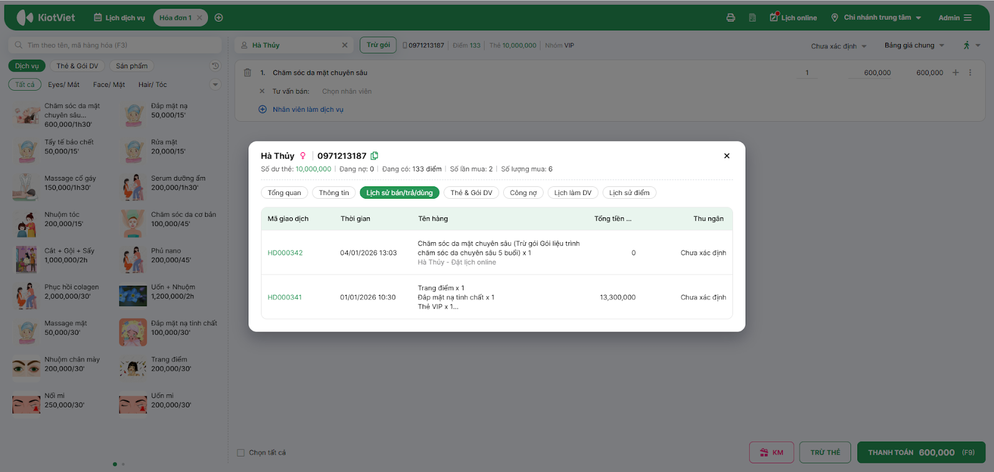This screenshot has width=994, height=472.
Task: Select the Tất cả category filter
Action: [x=25, y=84]
